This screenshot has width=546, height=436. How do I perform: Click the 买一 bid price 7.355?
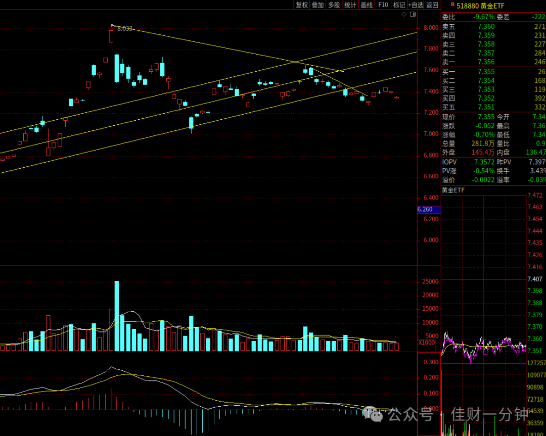(486, 72)
